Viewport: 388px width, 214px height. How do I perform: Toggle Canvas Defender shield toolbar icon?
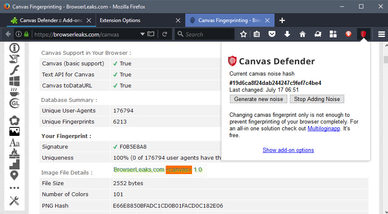pos(363,34)
